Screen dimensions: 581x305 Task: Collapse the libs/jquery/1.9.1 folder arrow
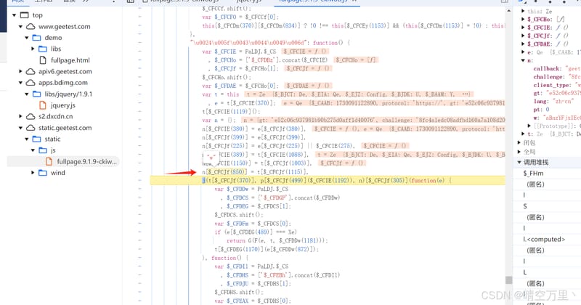point(27,94)
